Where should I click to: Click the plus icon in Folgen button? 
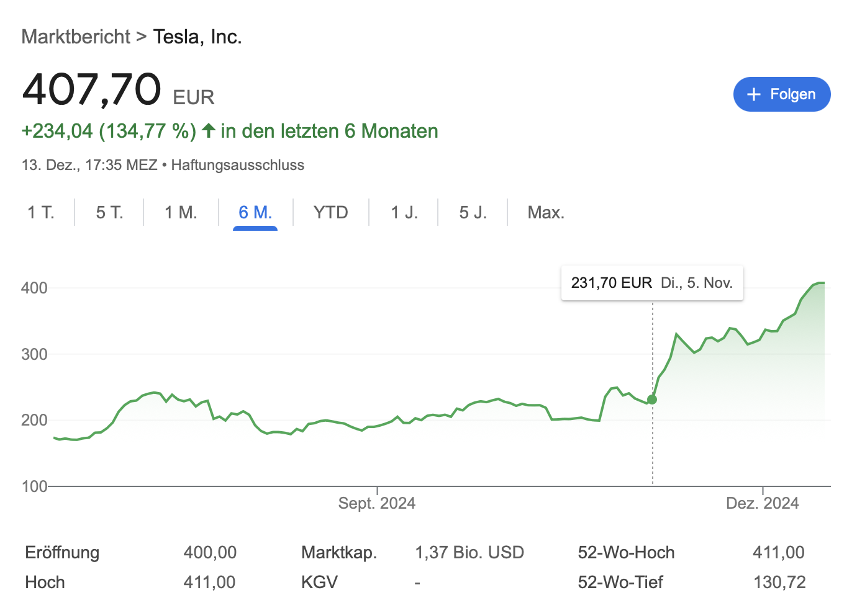tap(753, 94)
